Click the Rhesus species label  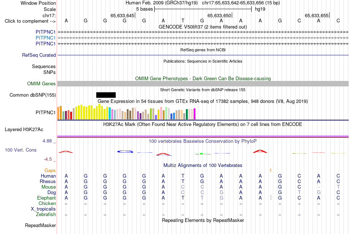(48, 181)
